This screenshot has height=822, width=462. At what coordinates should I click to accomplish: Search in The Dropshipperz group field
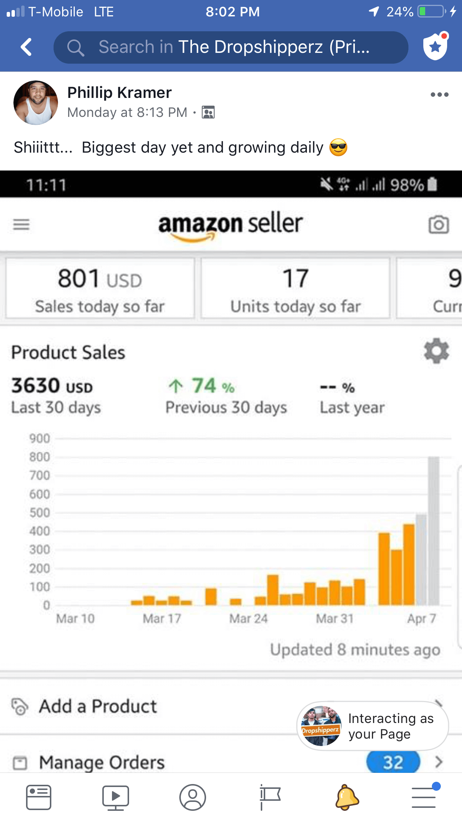point(231,47)
